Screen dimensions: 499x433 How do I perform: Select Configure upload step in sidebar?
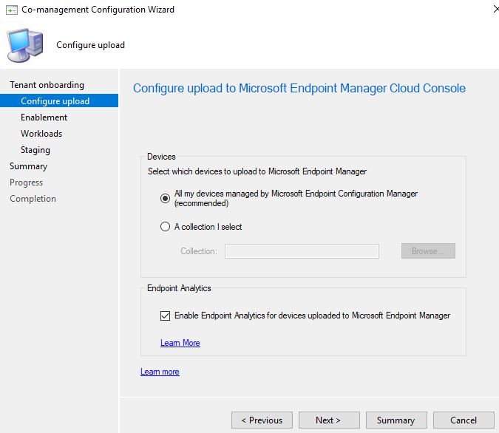[59, 100]
